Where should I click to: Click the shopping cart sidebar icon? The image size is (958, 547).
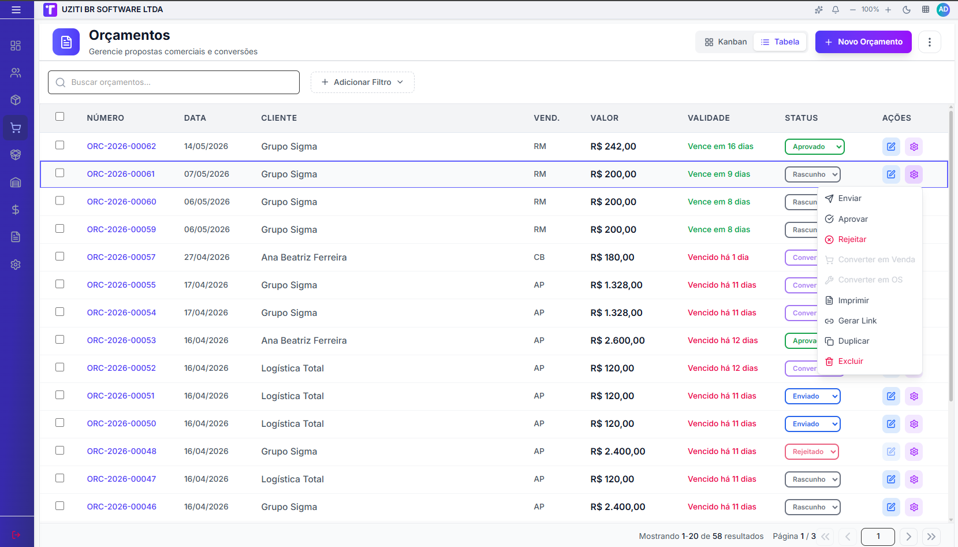[x=16, y=128]
